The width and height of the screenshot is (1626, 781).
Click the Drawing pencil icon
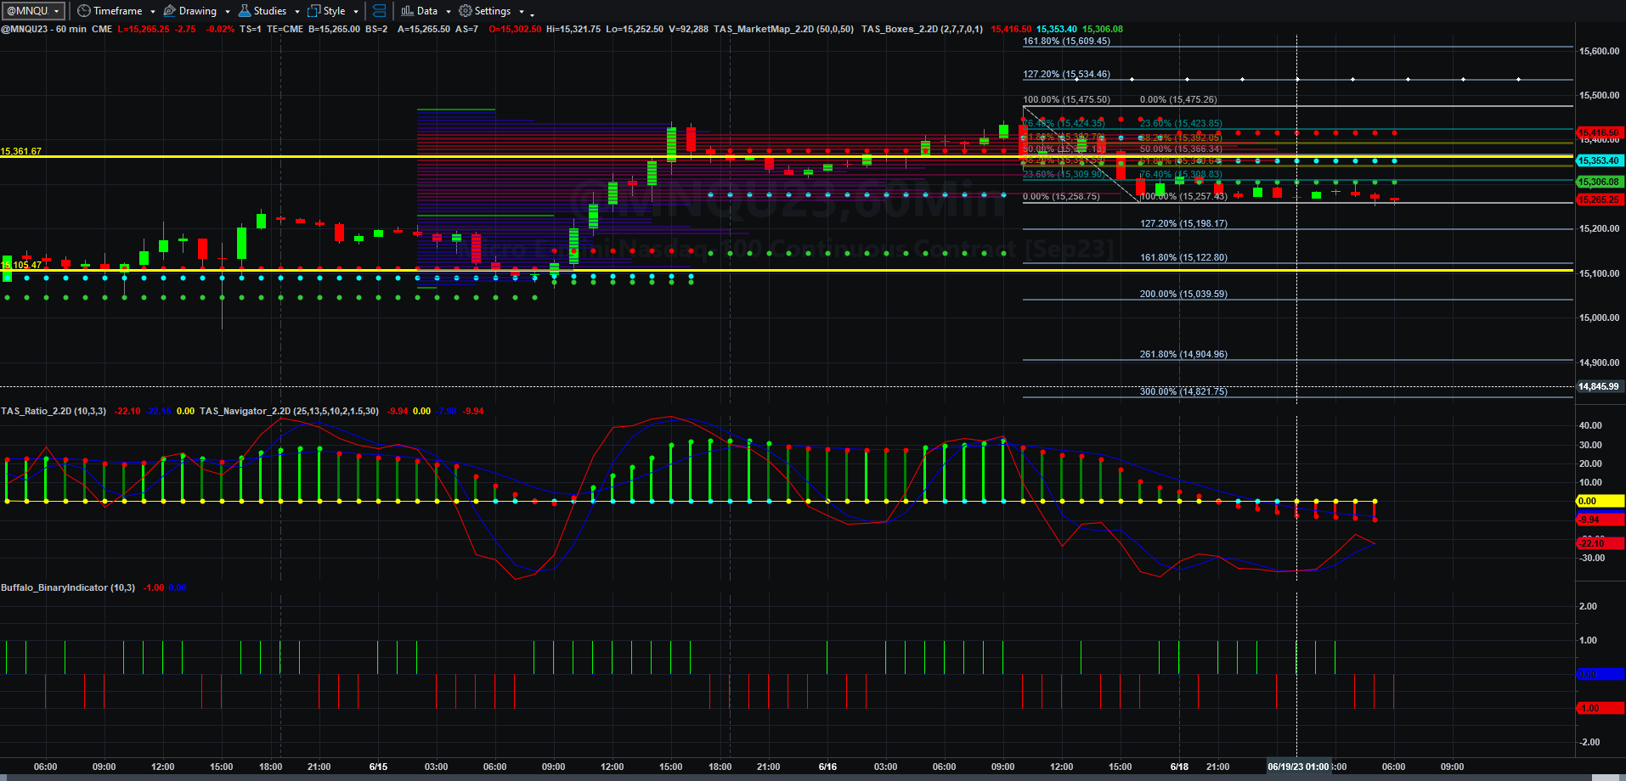point(170,11)
